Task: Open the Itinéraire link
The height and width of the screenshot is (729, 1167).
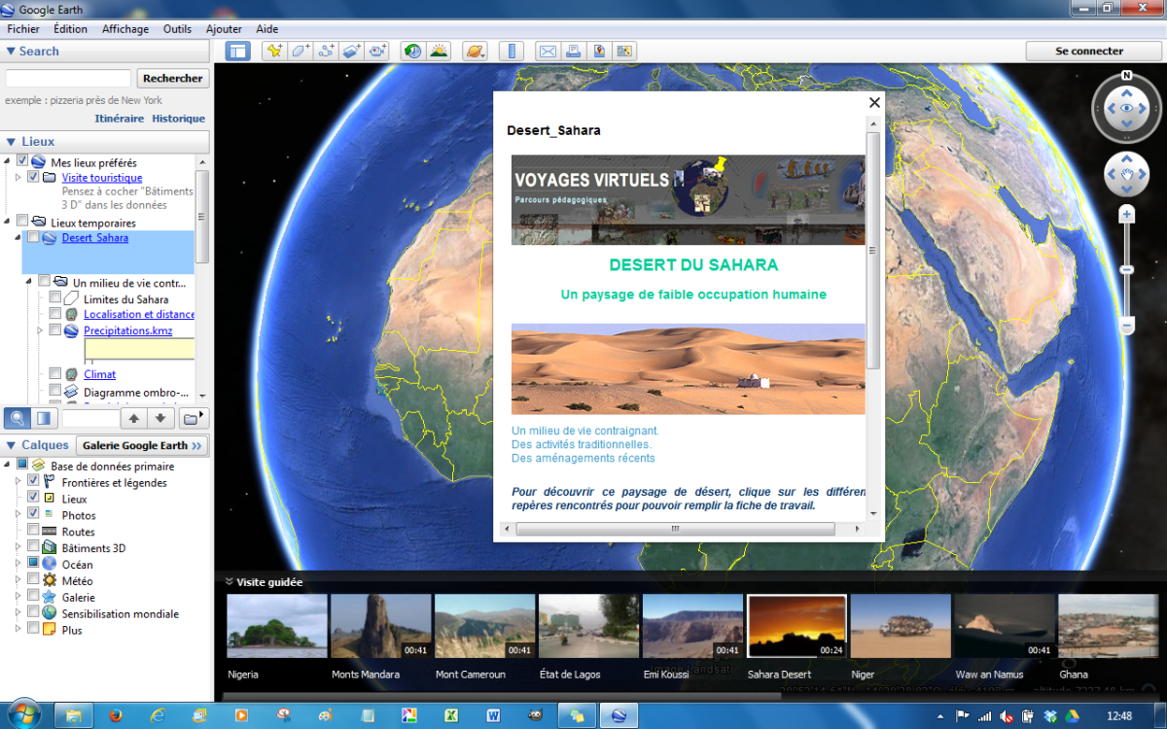Action: click(120, 119)
